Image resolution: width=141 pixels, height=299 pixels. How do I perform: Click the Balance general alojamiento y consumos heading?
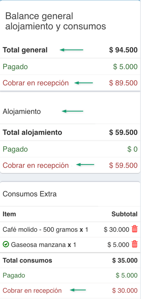point(56,21)
